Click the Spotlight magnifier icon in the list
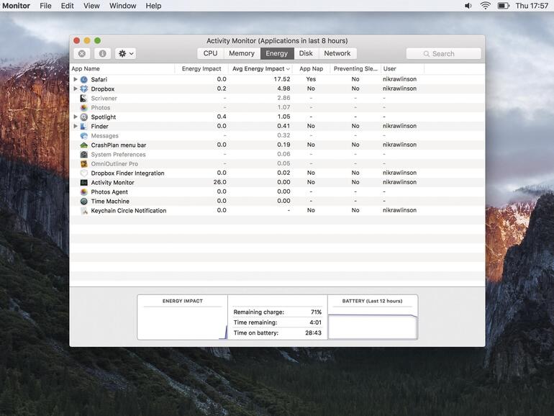 [84, 117]
